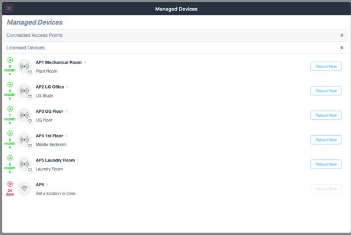Open AP2 LG Office device name
The image size is (351, 235).
50,87
